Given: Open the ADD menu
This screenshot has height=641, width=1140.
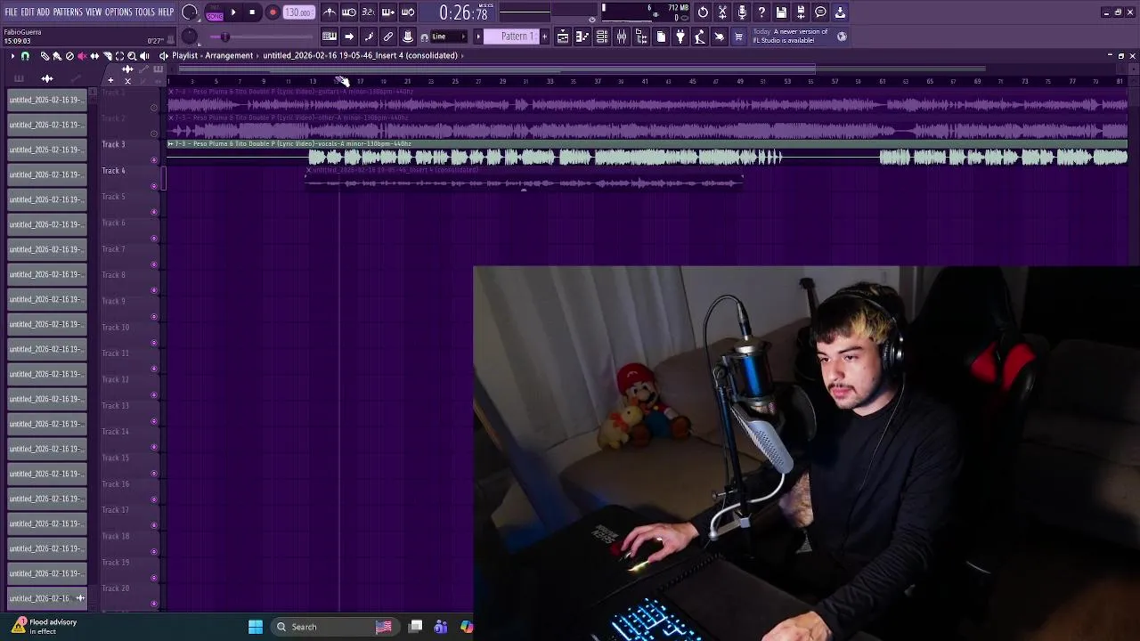Looking at the screenshot, I should pyautogui.click(x=43, y=12).
